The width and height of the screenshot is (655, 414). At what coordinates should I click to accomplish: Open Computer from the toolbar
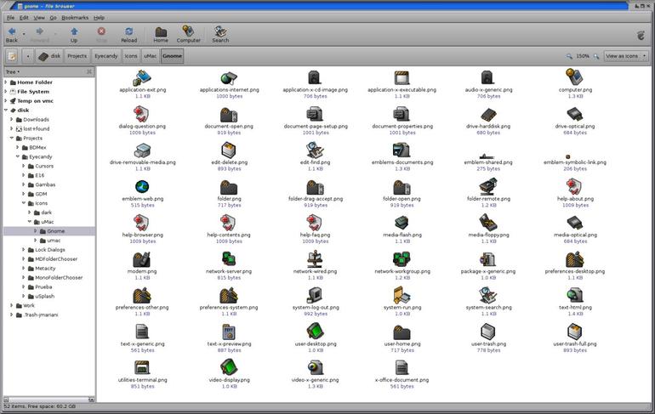(x=188, y=35)
